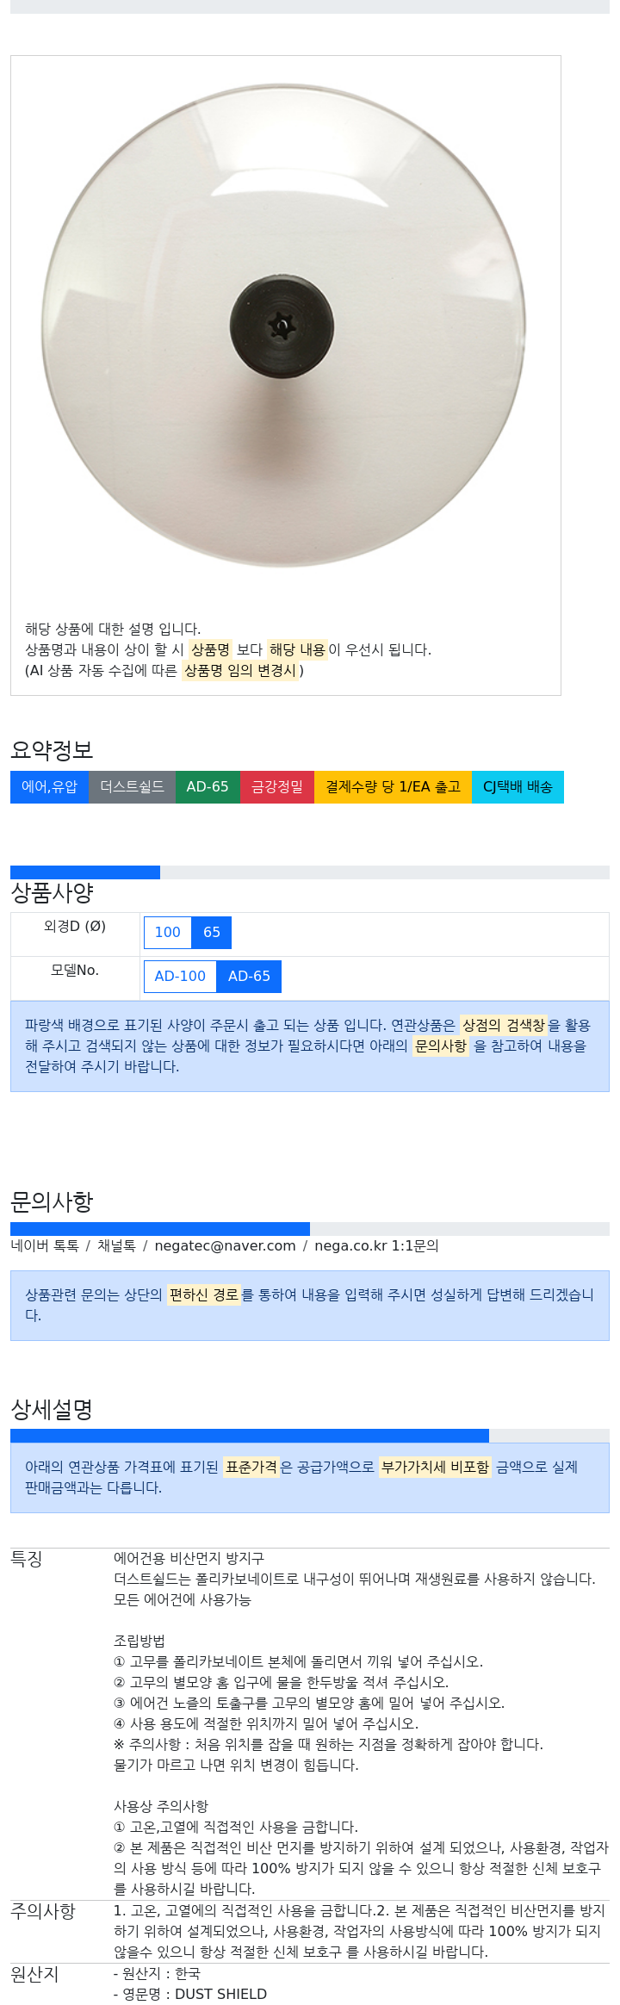This screenshot has height=2005, width=620.
Task: Select the 더스트실드 gray tag
Action: coord(132,787)
